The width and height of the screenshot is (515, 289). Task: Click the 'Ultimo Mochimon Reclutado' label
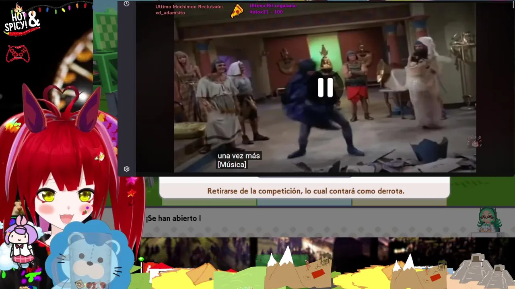(189, 7)
